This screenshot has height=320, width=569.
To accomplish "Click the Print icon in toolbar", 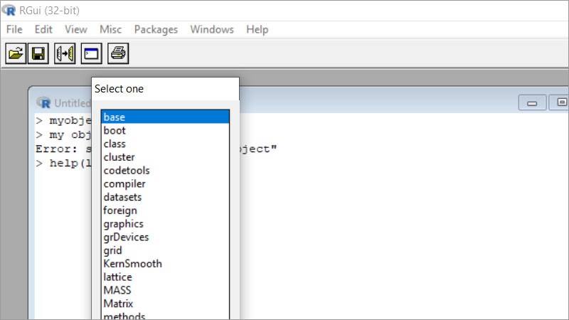I will (x=118, y=54).
